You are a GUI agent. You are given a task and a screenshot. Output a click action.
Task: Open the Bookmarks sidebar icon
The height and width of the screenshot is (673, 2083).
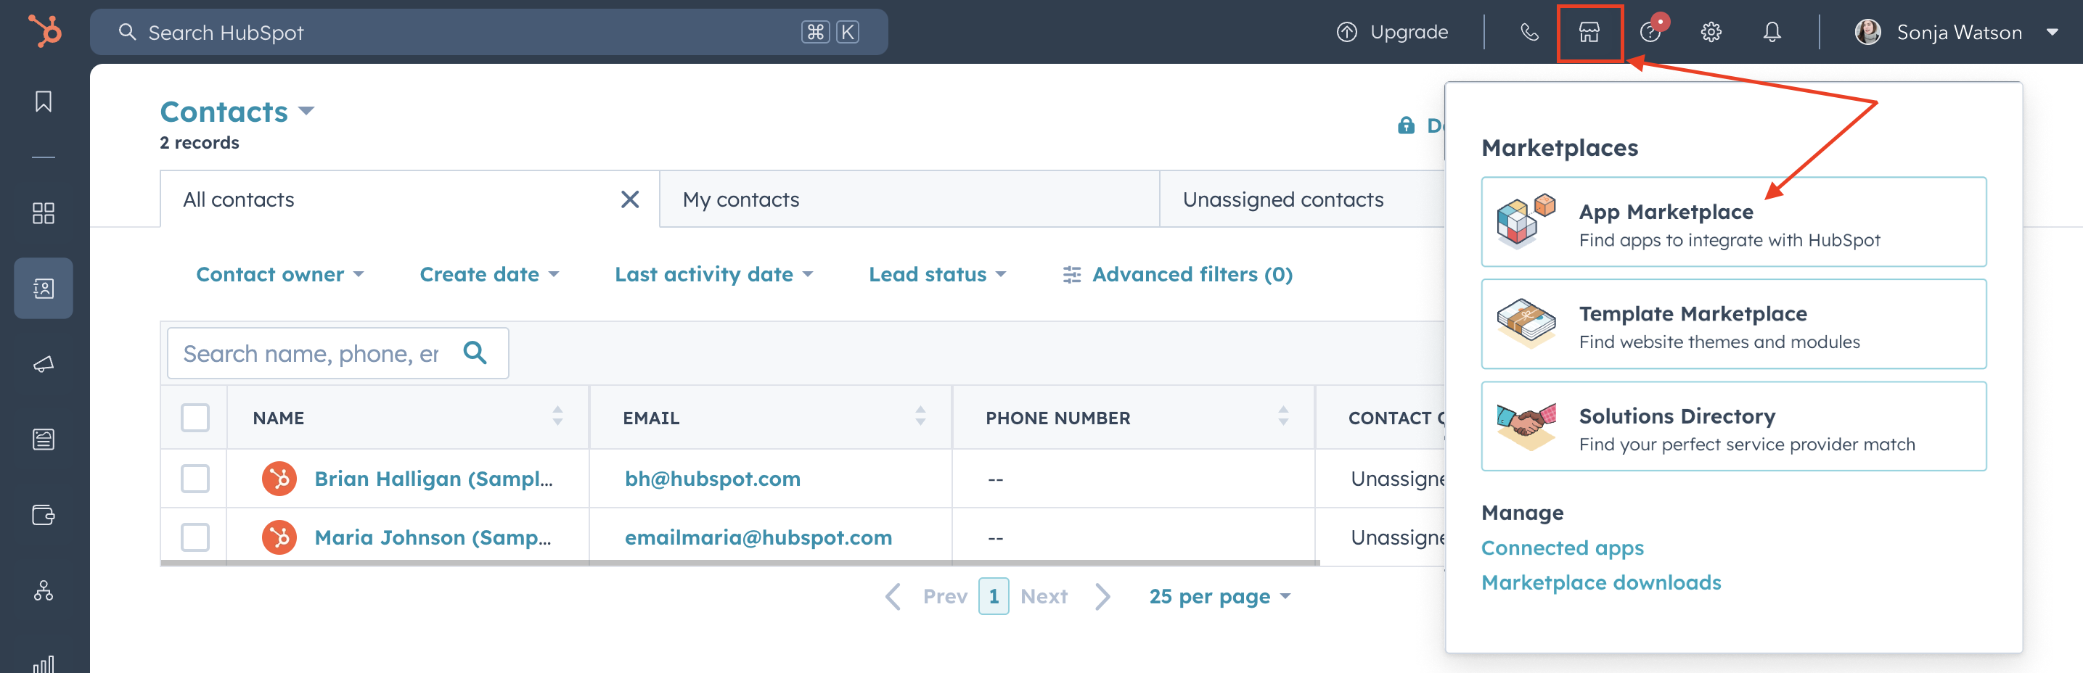tap(44, 101)
